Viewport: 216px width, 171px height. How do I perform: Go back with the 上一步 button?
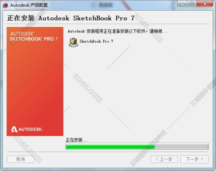click(x=164, y=159)
